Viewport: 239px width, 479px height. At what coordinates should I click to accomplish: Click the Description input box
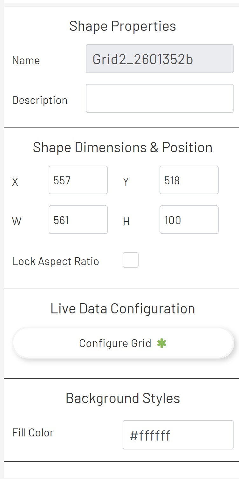(159, 98)
